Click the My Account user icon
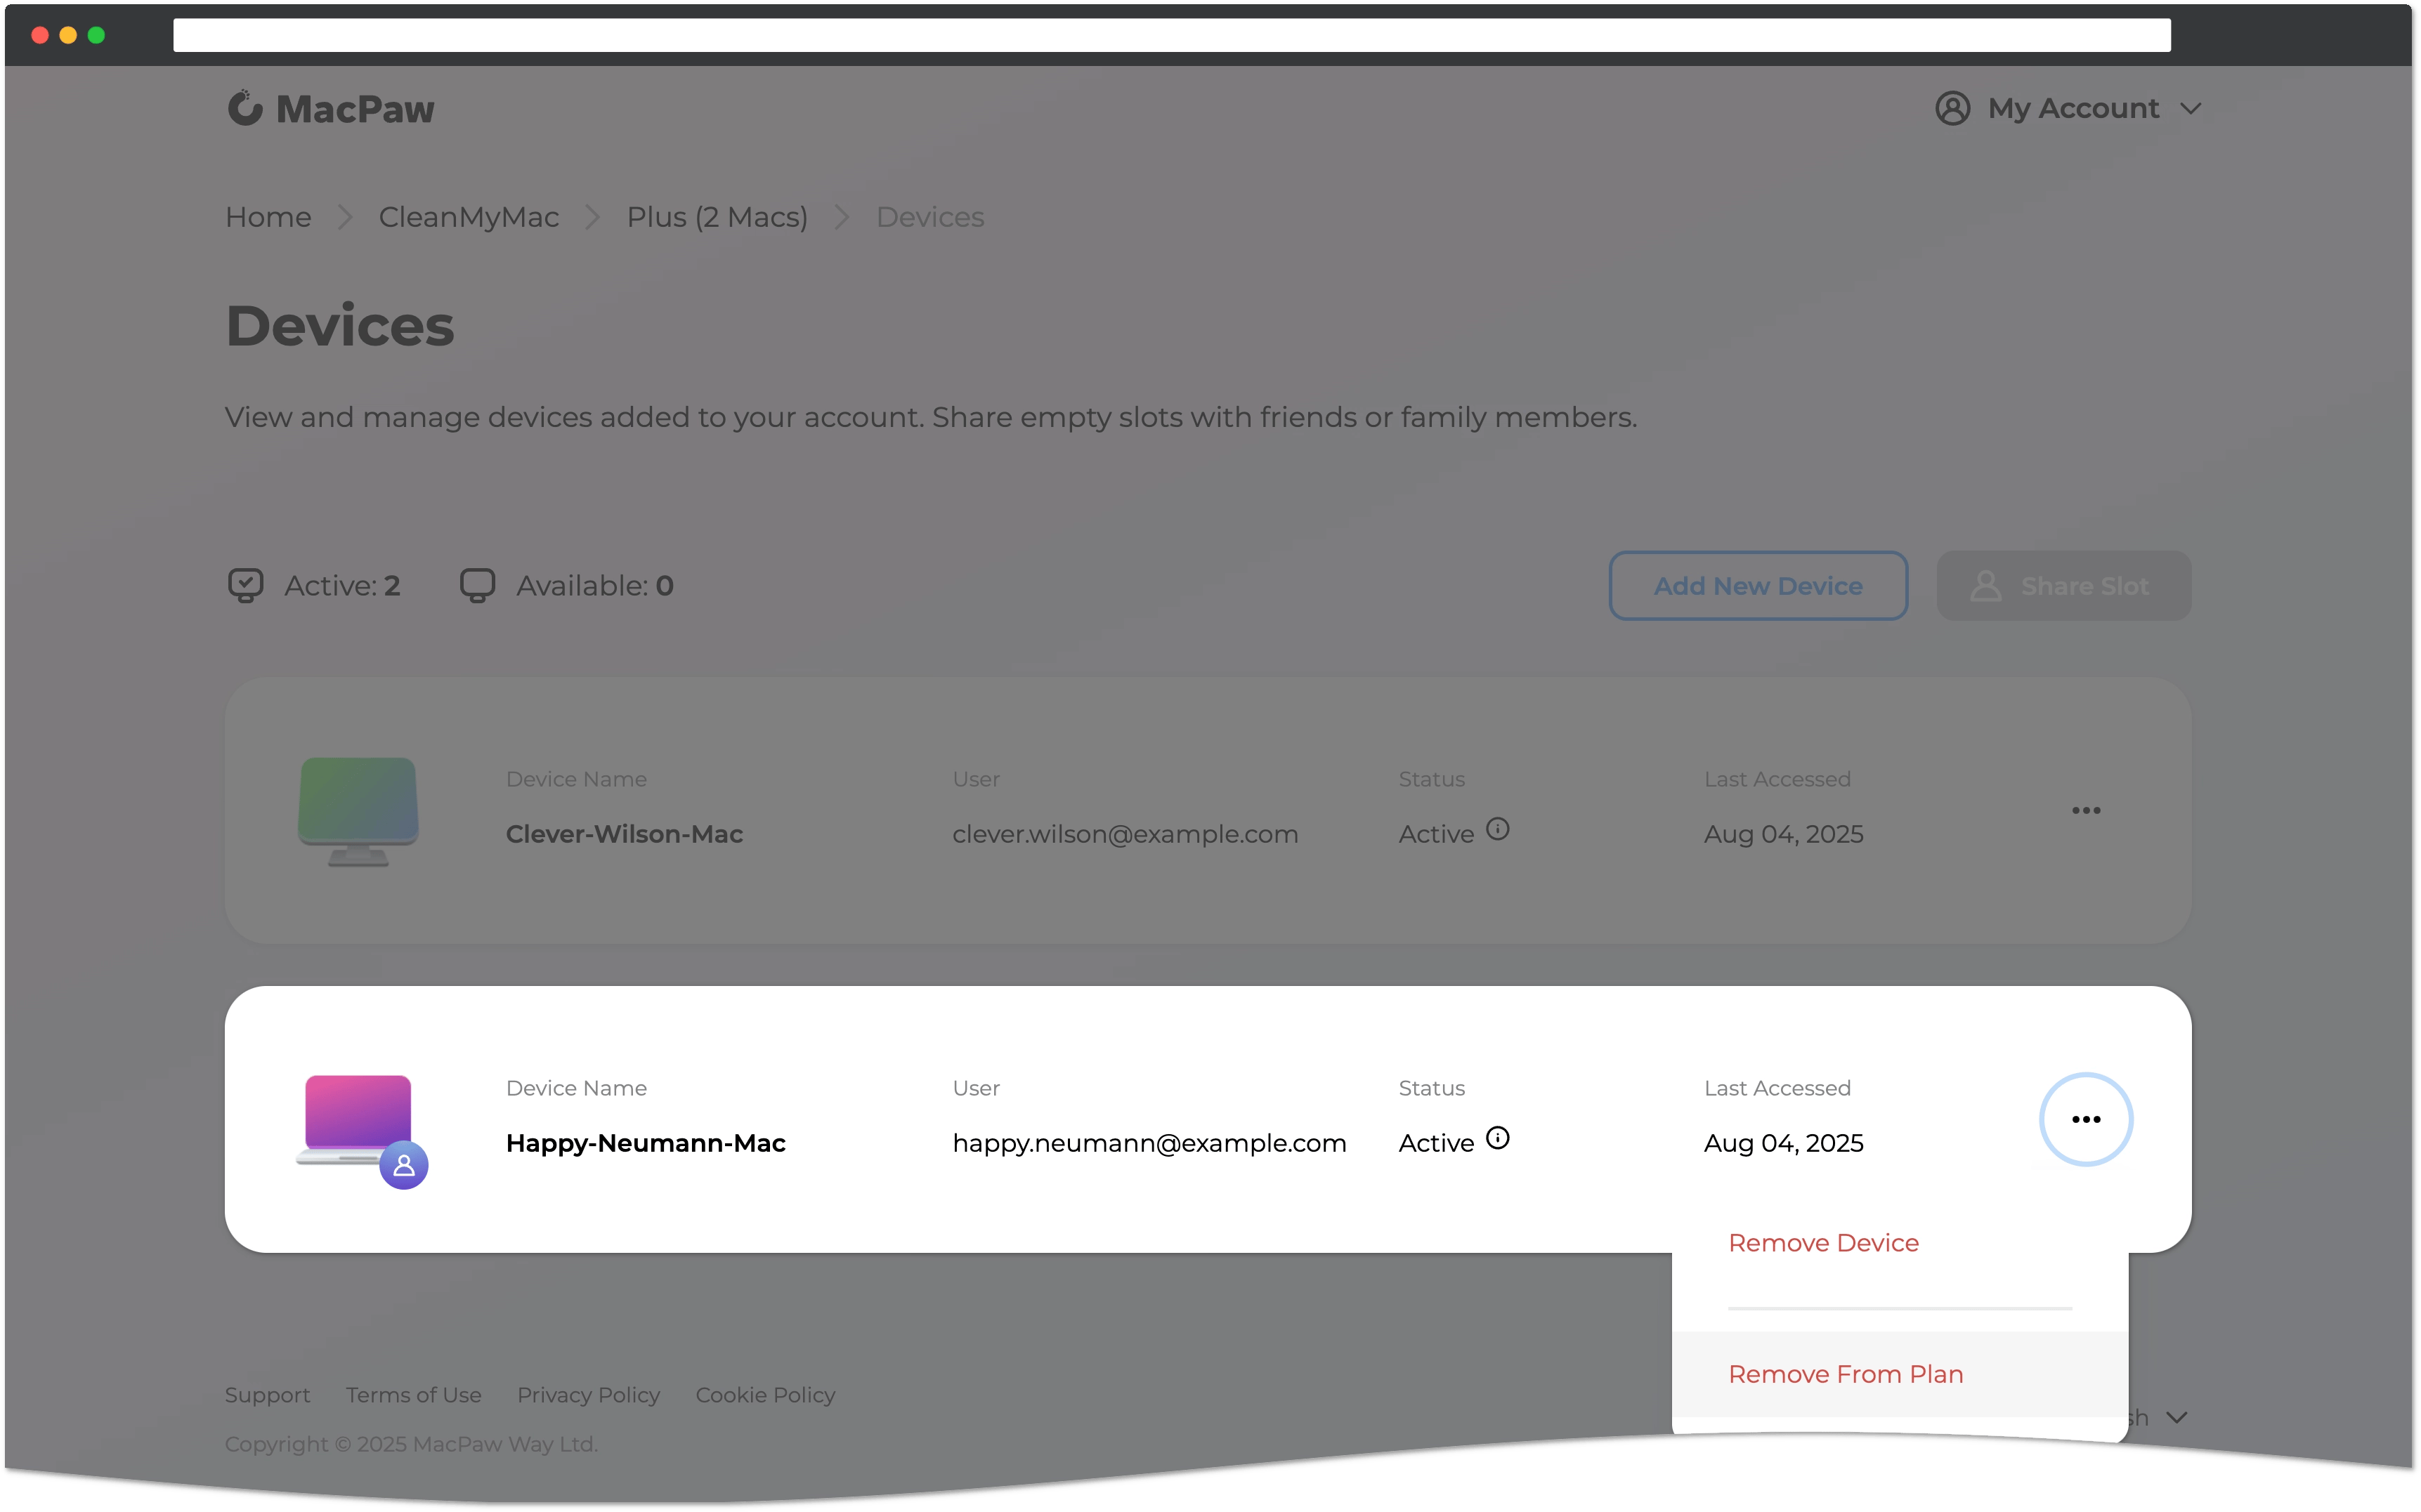The image size is (2421, 1512). [x=1952, y=108]
